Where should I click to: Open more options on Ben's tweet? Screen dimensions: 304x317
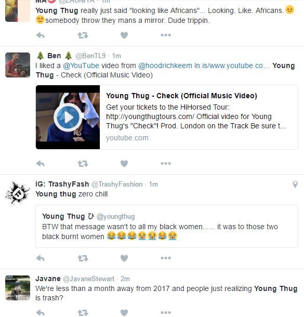click(x=166, y=163)
